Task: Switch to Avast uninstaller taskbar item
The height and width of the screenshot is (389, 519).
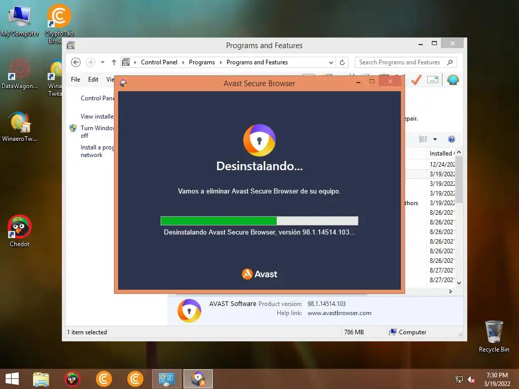Action: point(198,379)
